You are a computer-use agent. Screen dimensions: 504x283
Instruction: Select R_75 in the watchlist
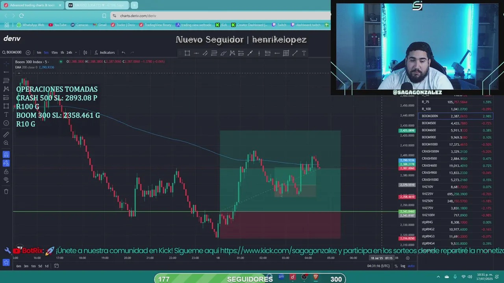[455, 102]
